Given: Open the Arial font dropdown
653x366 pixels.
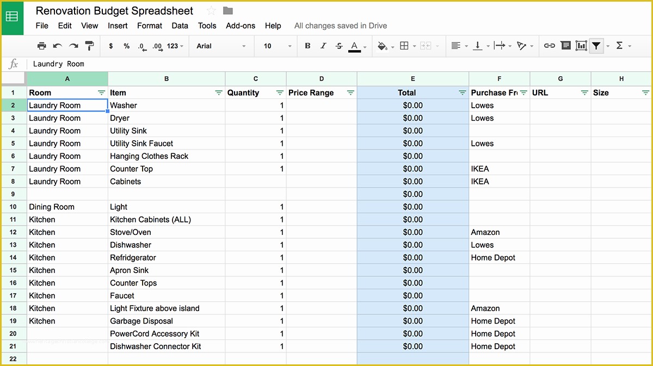Looking at the screenshot, I should tap(221, 46).
